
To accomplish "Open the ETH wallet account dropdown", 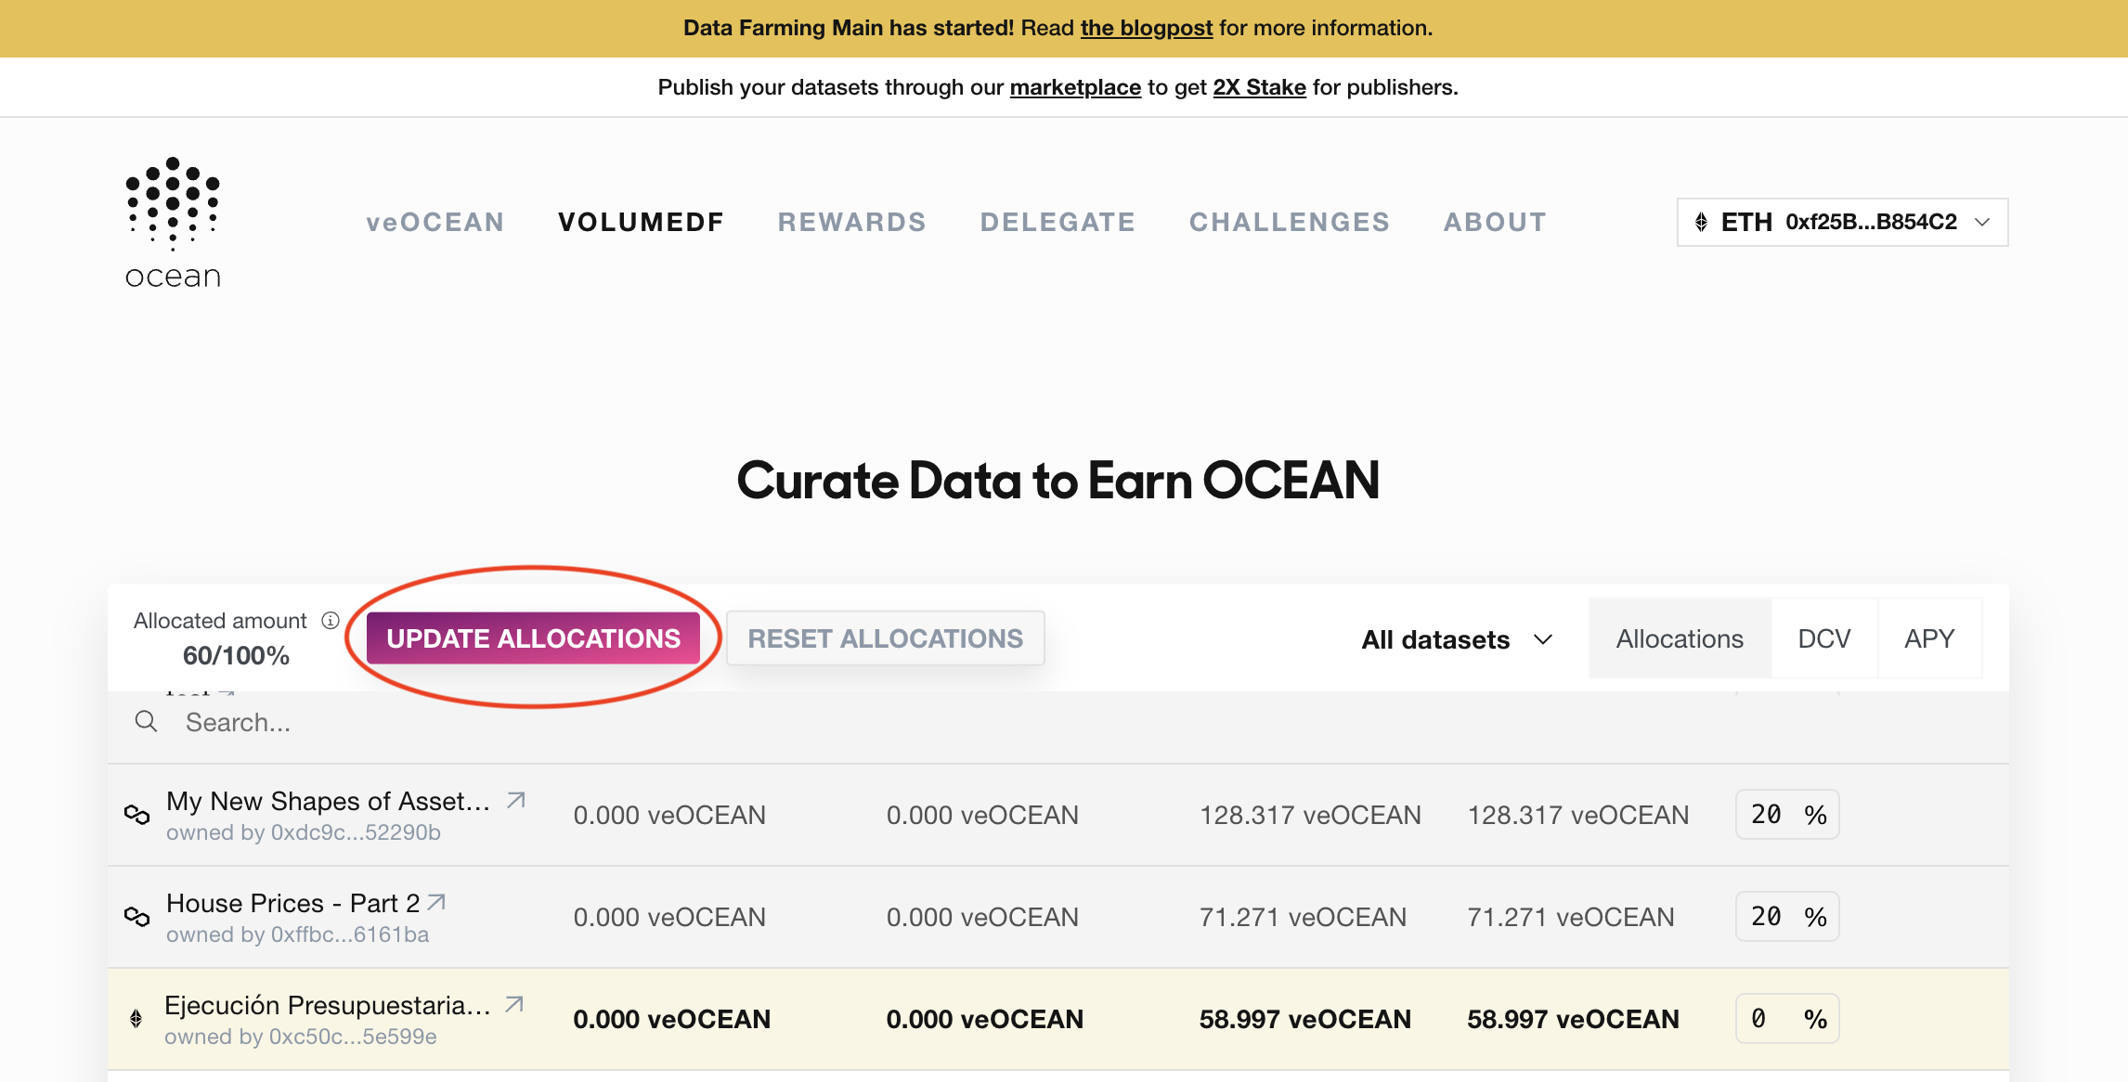I will (x=1842, y=222).
